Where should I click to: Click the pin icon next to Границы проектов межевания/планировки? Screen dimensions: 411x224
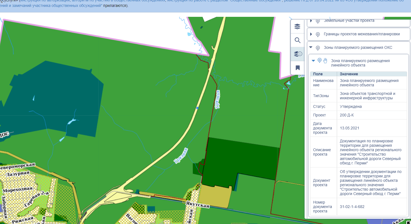pos(318,34)
